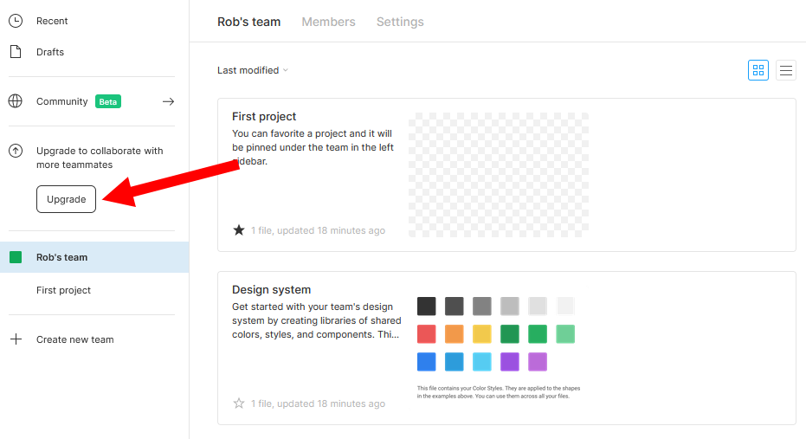This screenshot has height=439, width=806.
Task: Click the plus icon for new team
Action: point(16,339)
